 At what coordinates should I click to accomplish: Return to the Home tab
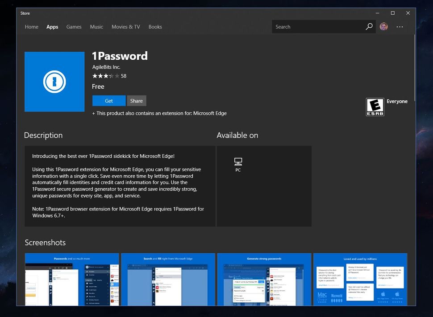(x=31, y=27)
